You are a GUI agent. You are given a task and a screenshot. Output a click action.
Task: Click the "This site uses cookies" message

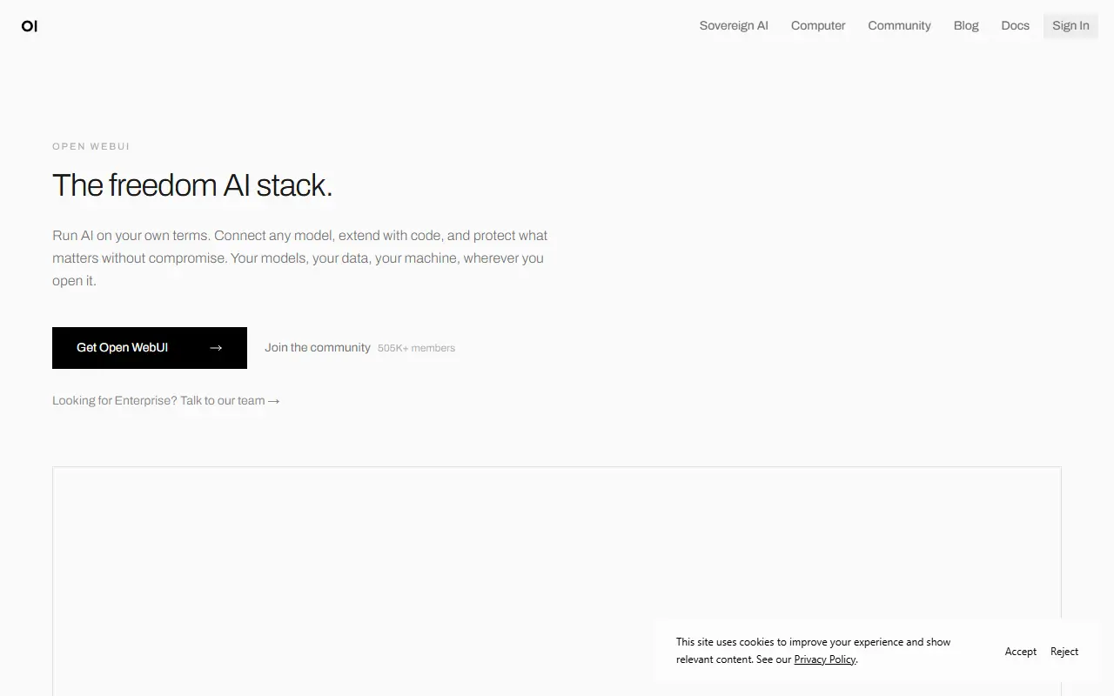click(814, 651)
